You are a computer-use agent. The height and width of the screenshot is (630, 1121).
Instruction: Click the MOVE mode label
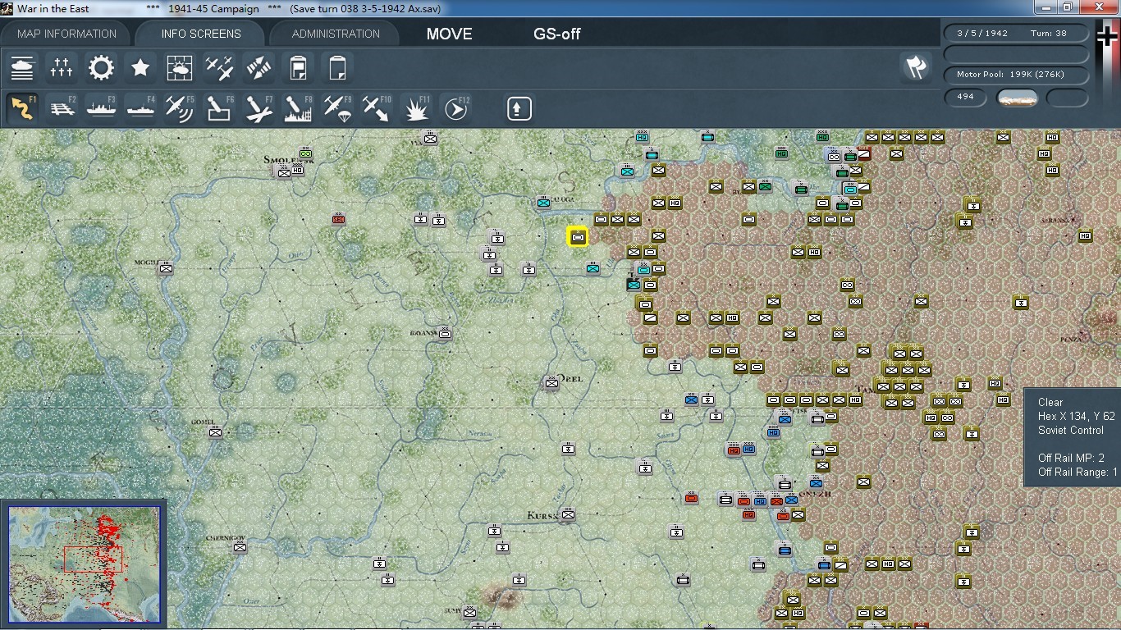[x=449, y=34]
